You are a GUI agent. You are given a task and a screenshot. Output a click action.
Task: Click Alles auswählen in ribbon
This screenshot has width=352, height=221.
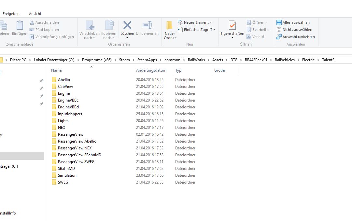click(x=293, y=22)
